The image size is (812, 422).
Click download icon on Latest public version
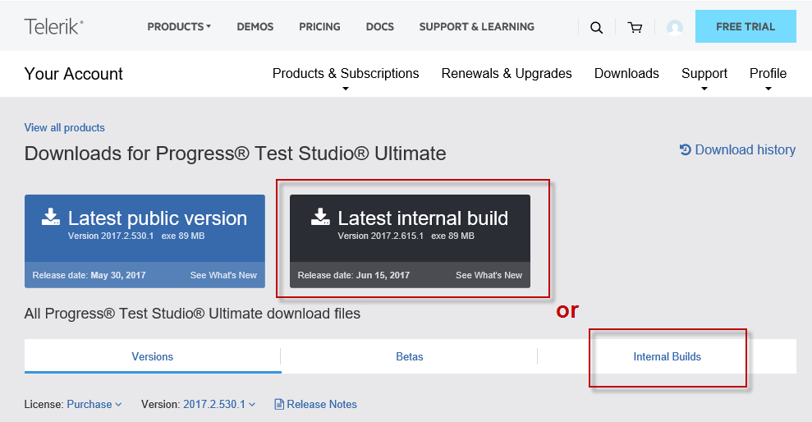(x=51, y=217)
